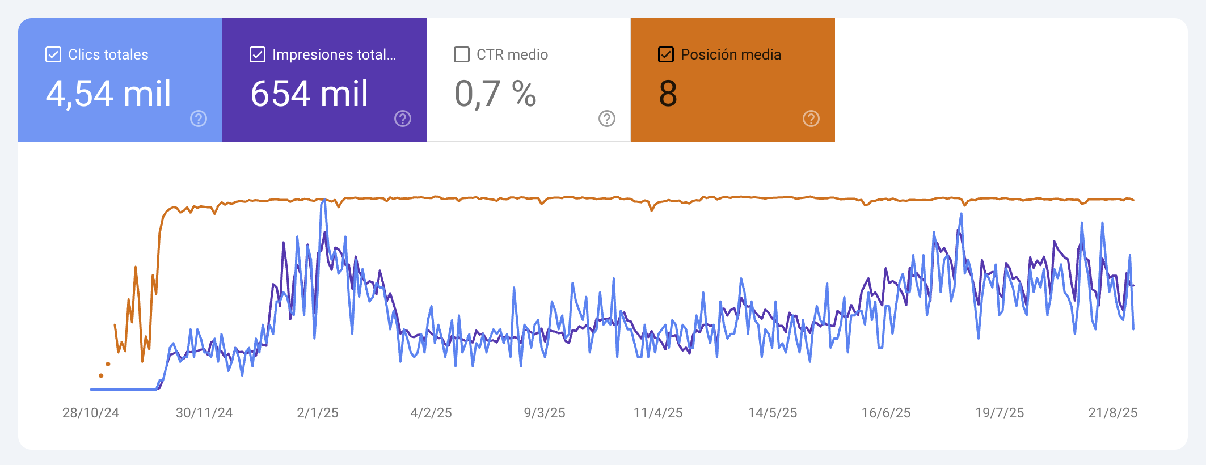Click the 0,7 % CTR value
Image resolution: width=1206 pixels, height=465 pixels.
click(x=495, y=94)
